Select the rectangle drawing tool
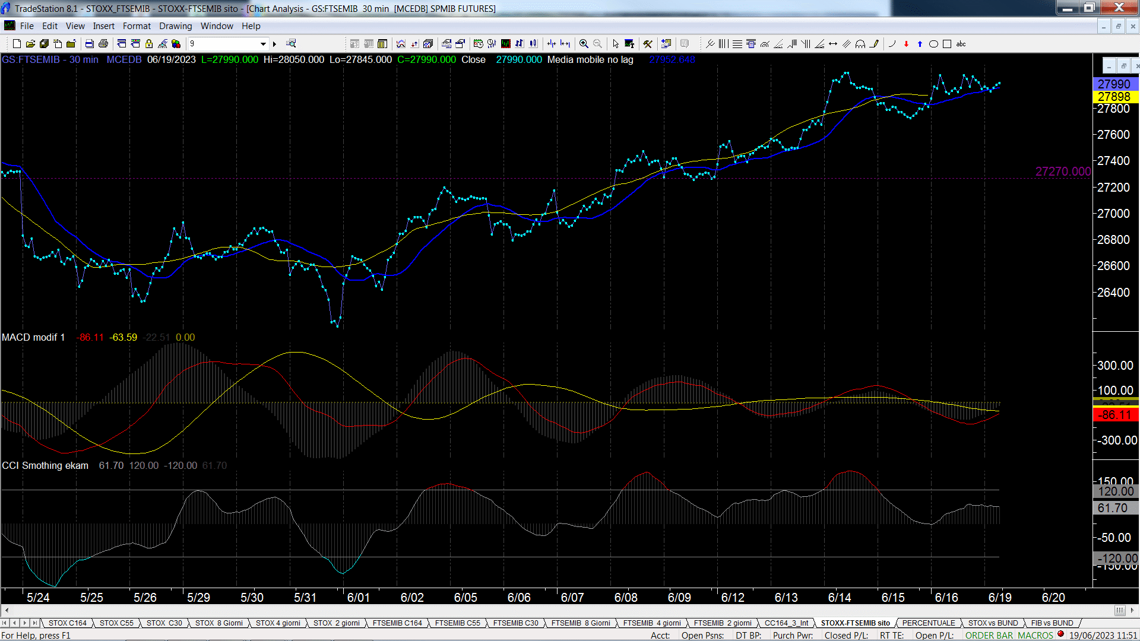 point(947,43)
